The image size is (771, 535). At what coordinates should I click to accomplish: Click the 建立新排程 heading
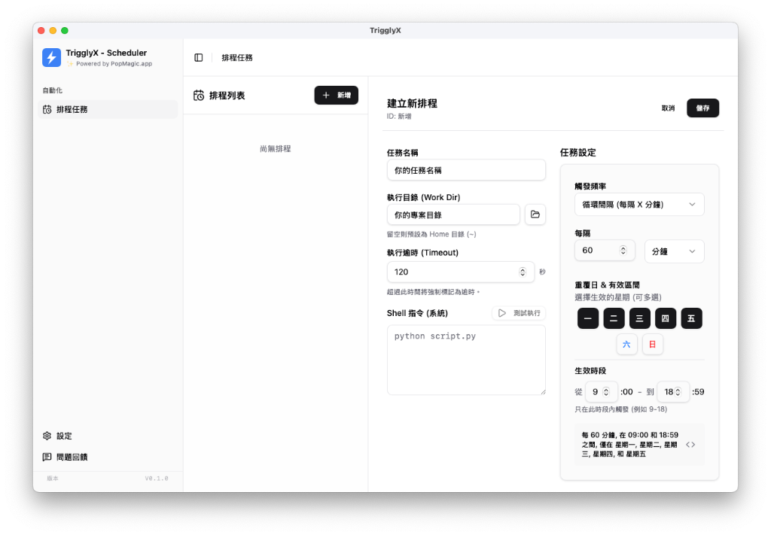point(412,103)
